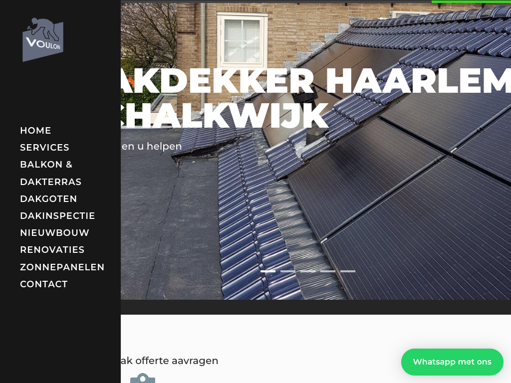511x383 pixels.
Task: Go to Balkon & Dakterras page
Action: pos(50,173)
